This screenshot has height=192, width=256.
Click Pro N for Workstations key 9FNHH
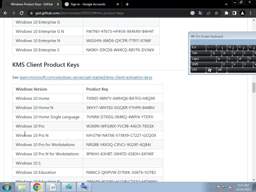point(120,154)
